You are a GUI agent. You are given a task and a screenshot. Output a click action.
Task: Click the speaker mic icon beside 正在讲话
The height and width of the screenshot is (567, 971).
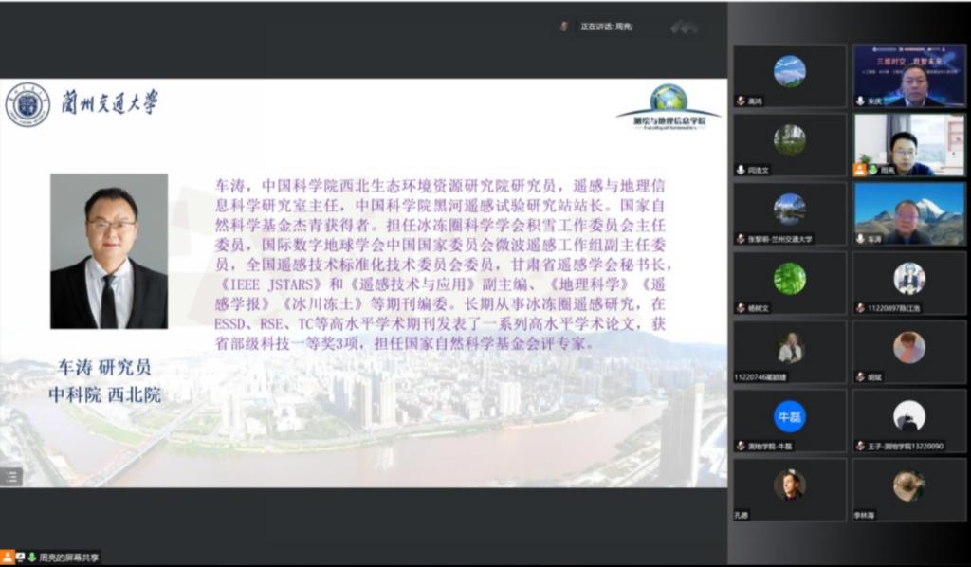point(564,27)
